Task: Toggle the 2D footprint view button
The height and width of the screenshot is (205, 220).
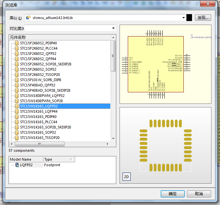Action: pos(126,177)
